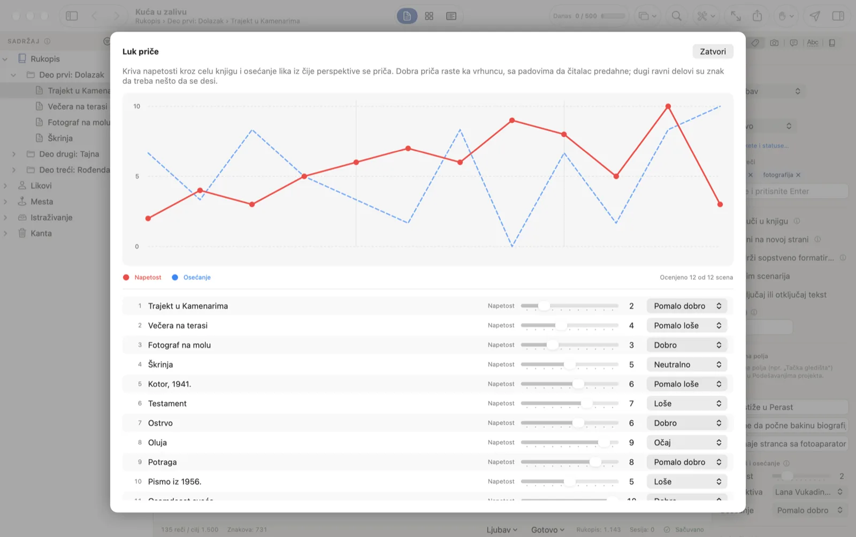Open mood dropdown for Trajekt u Kamenarima row
This screenshot has width=856, height=537.
pyautogui.click(x=687, y=306)
